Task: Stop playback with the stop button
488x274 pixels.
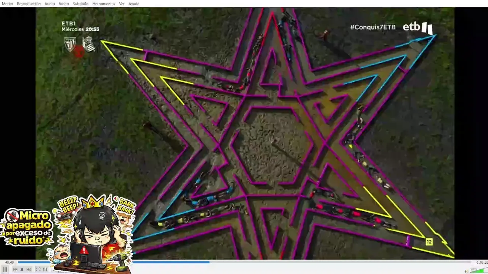Action: click(x=22, y=269)
